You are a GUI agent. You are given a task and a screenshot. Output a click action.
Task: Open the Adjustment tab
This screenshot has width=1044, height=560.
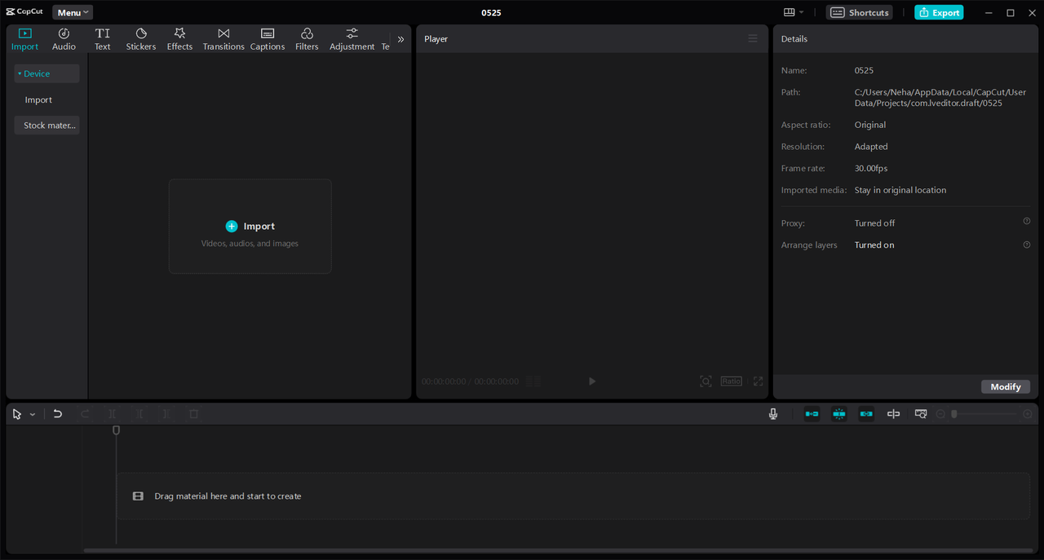(352, 39)
